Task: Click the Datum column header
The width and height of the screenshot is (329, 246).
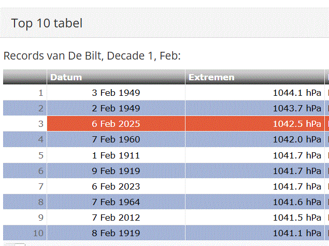Action: [x=66, y=78]
